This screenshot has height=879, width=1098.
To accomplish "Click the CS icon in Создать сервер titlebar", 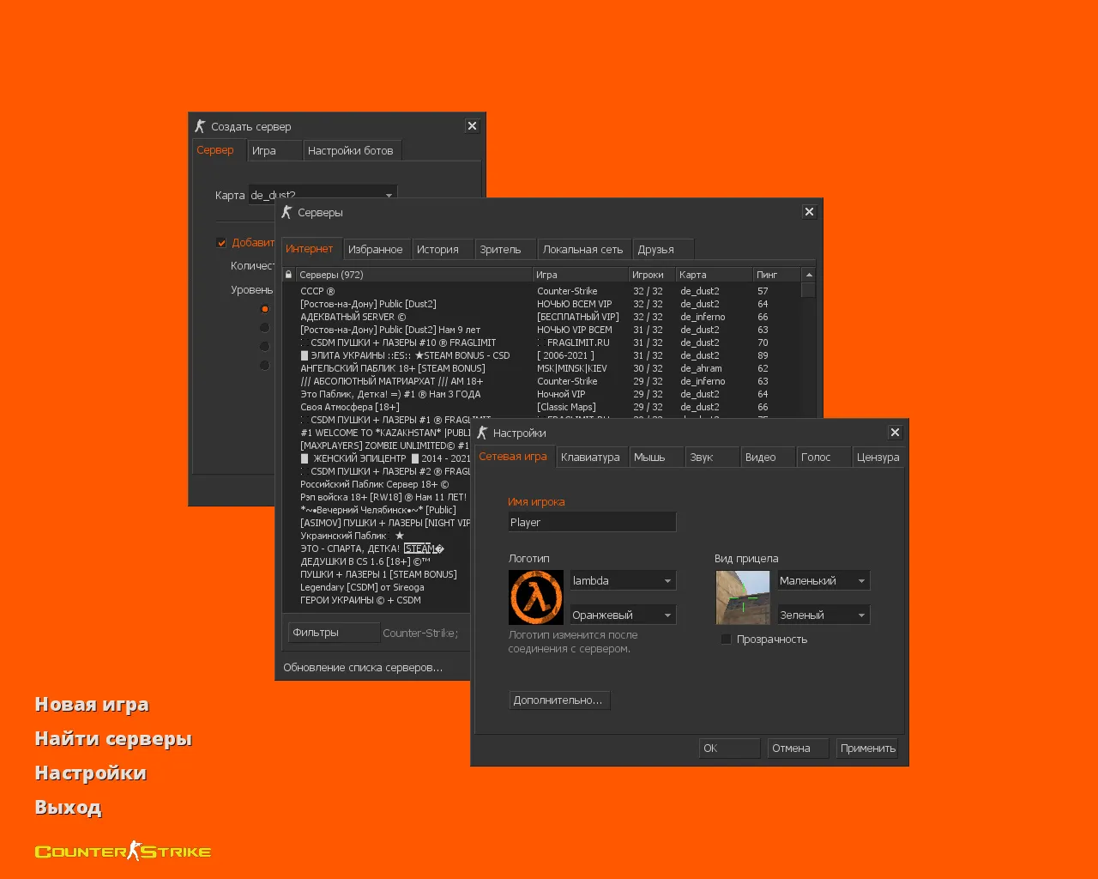I will 200,125.
